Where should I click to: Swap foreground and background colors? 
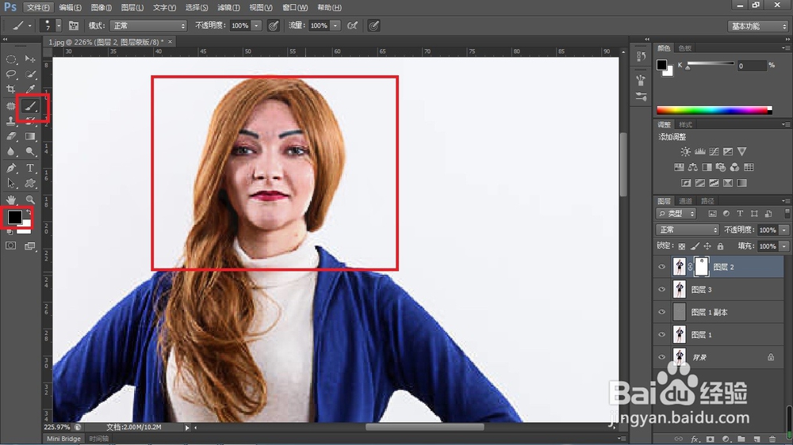click(x=29, y=212)
